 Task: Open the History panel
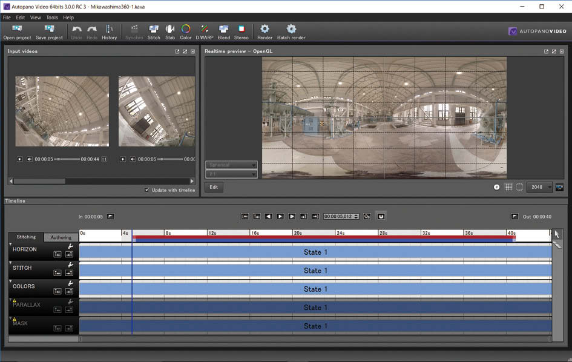click(109, 32)
